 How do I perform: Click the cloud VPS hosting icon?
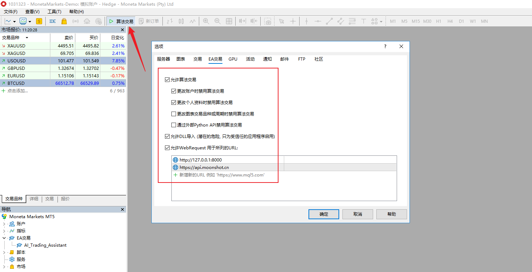[x=87, y=21]
